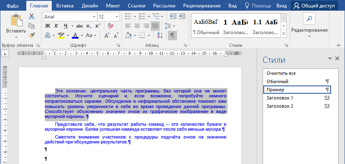
Task: Switch to the Вставка tab
Action: (x=65, y=6)
